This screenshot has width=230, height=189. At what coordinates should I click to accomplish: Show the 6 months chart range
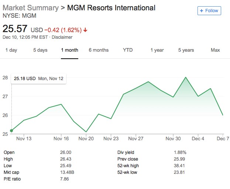point(99,50)
